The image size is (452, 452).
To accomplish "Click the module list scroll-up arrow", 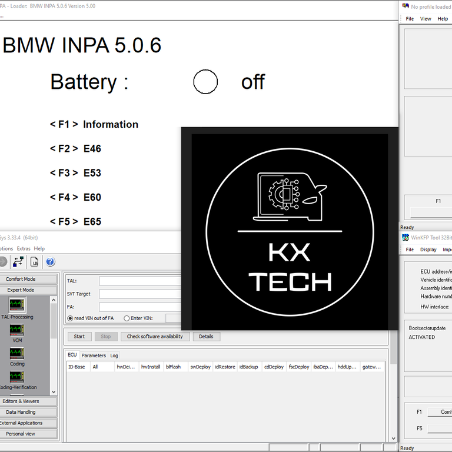I will (x=54, y=300).
